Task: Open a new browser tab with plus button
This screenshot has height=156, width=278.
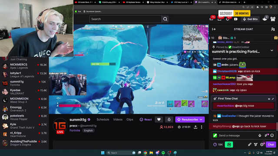Action: click(244, 2)
